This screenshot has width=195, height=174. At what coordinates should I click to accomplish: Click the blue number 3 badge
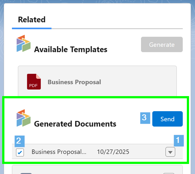(144, 117)
